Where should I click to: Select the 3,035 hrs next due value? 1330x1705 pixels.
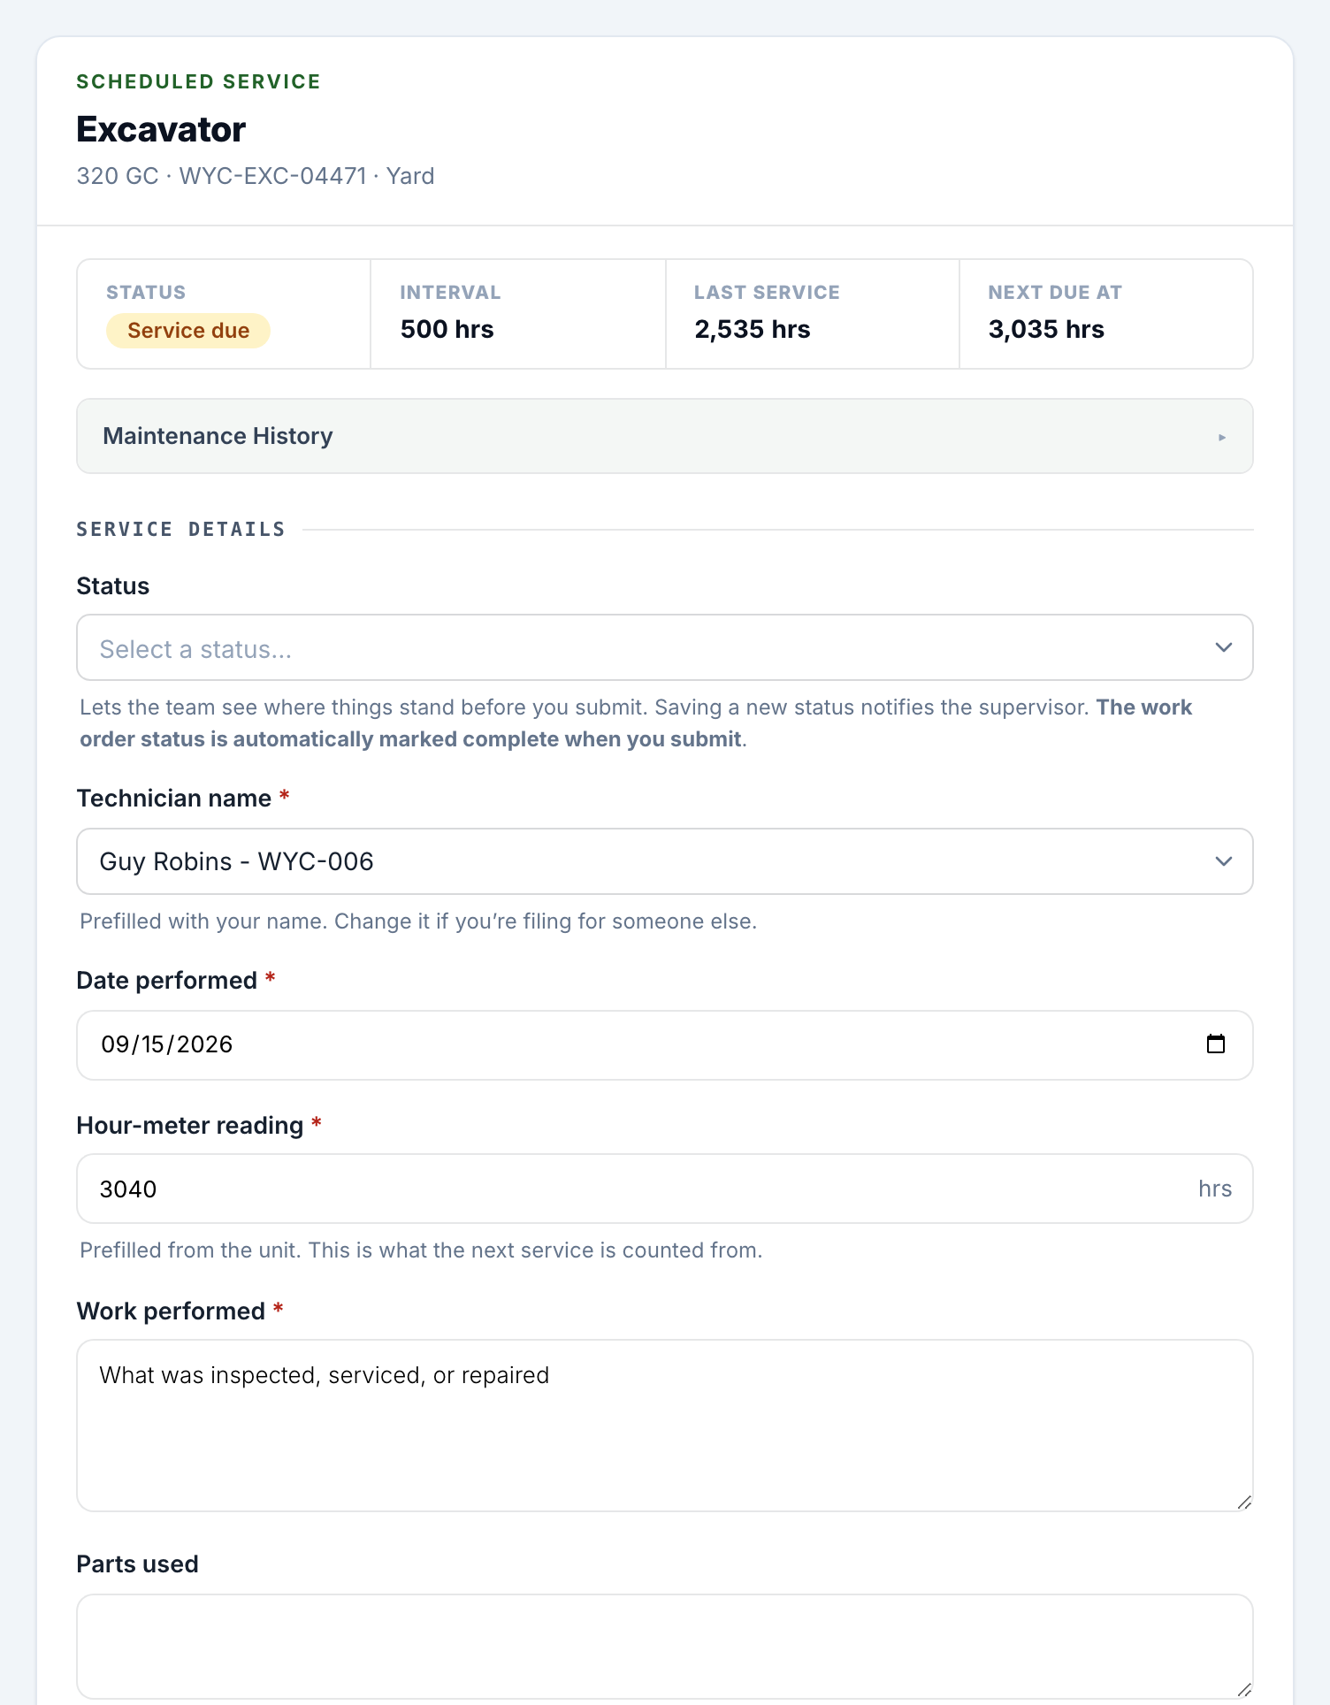[x=1046, y=330]
